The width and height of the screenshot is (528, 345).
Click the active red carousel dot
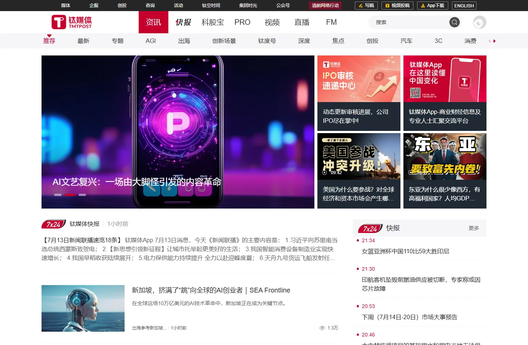[x=70, y=195]
